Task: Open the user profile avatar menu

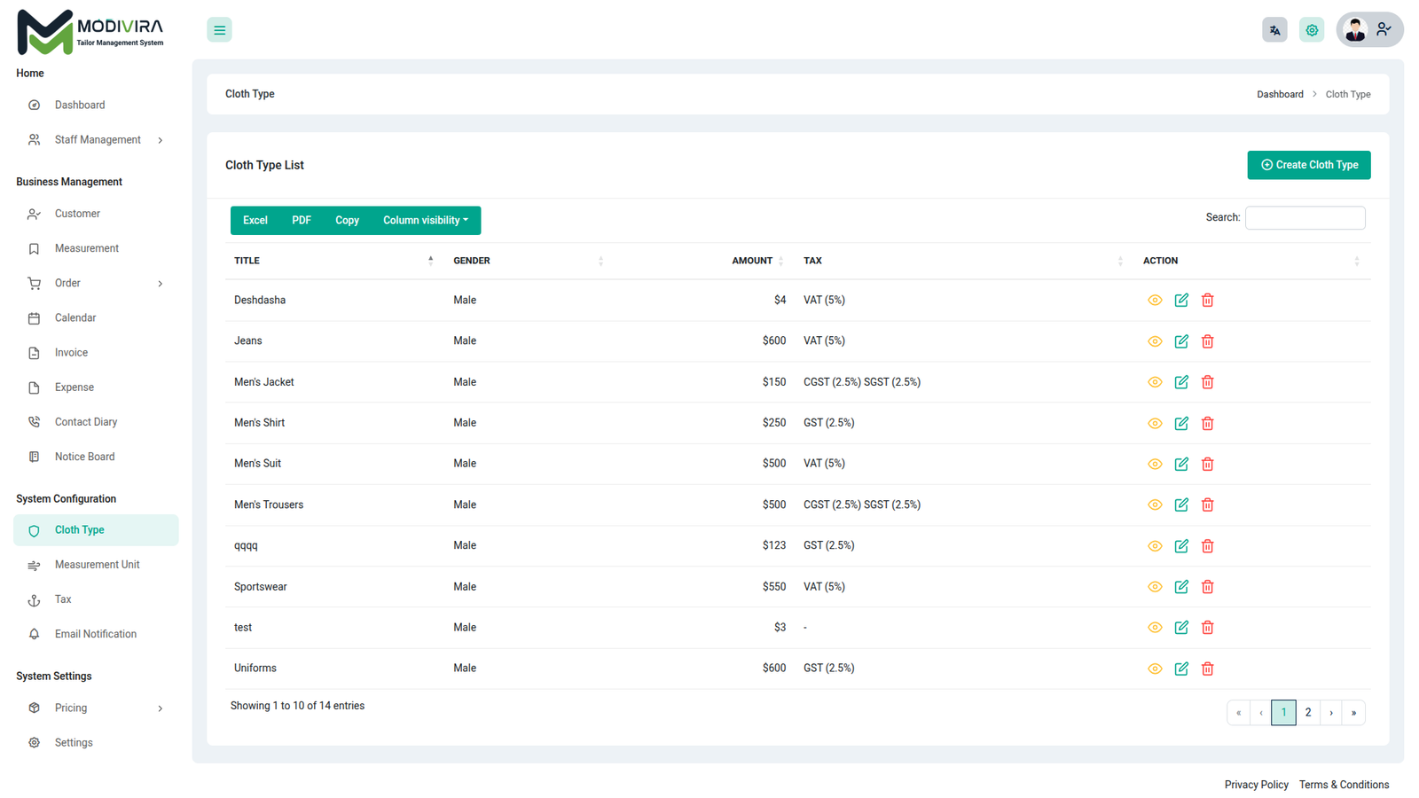Action: (x=1369, y=30)
